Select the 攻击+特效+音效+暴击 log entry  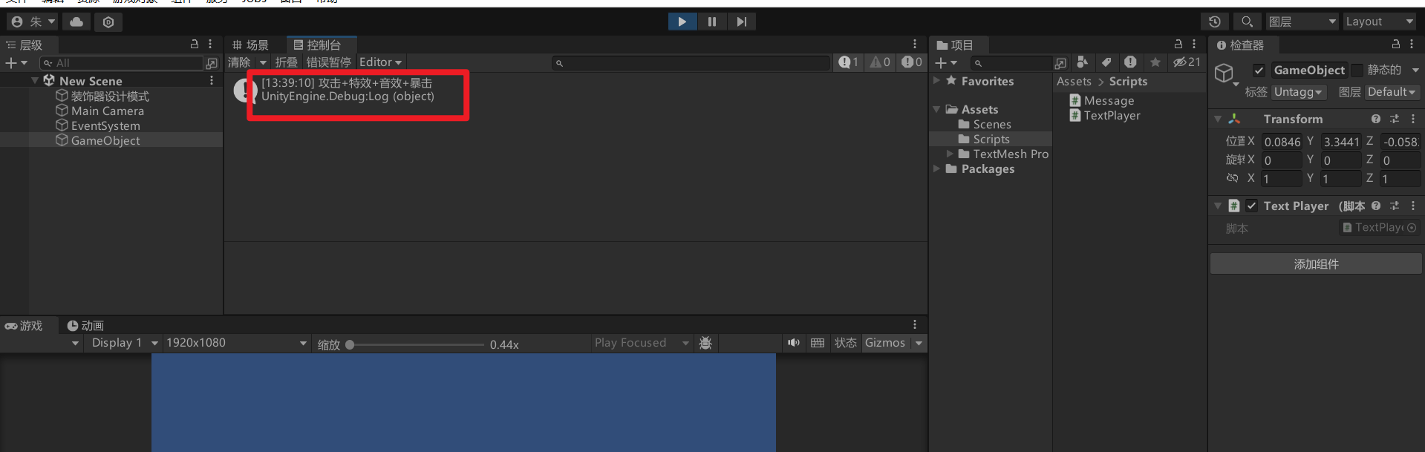575,91
